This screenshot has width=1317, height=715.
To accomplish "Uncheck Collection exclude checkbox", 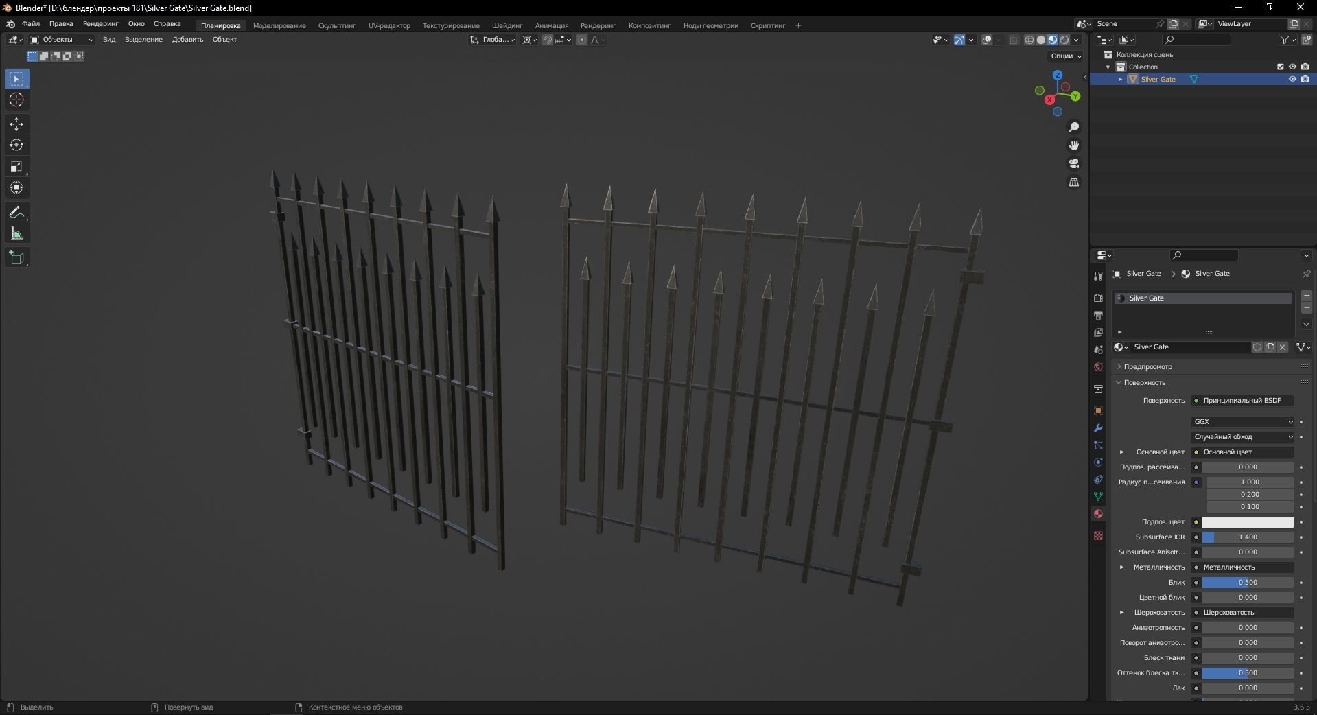I will click(1280, 67).
